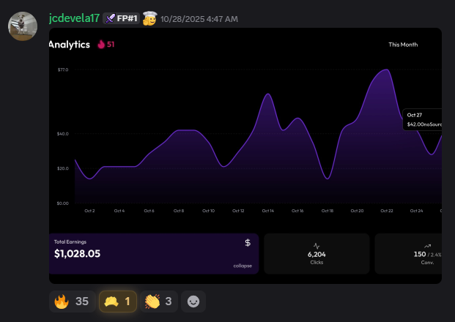The height and width of the screenshot is (322, 455).
Task: Click the trend arrow icon above Conv.
Action: 426,245
